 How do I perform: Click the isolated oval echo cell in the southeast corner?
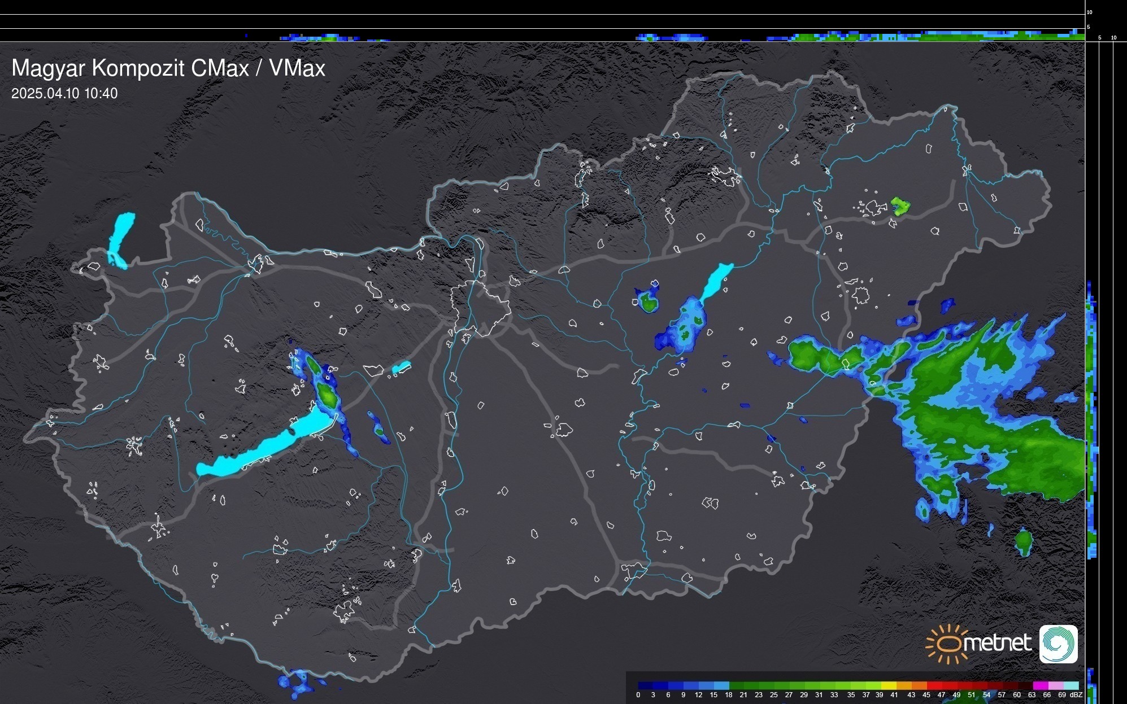click(1024, 542)
